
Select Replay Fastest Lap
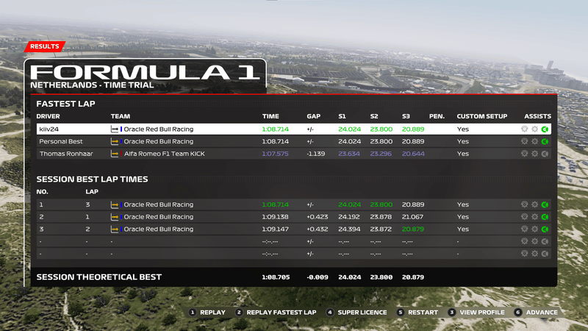tap(282, 312)
